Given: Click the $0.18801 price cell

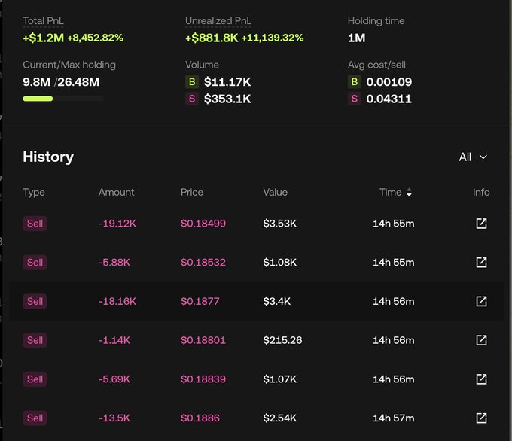Looking at the screenshot, I should pos(203,340).
